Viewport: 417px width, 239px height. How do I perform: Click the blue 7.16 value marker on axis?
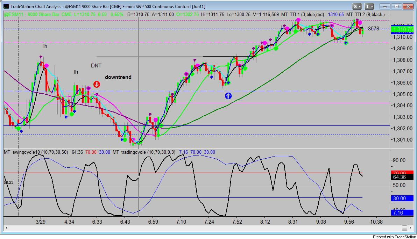[x=403, y=213]
